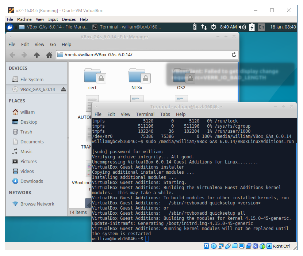Switch keyboard layout via the En indicator

click(261, 27)
